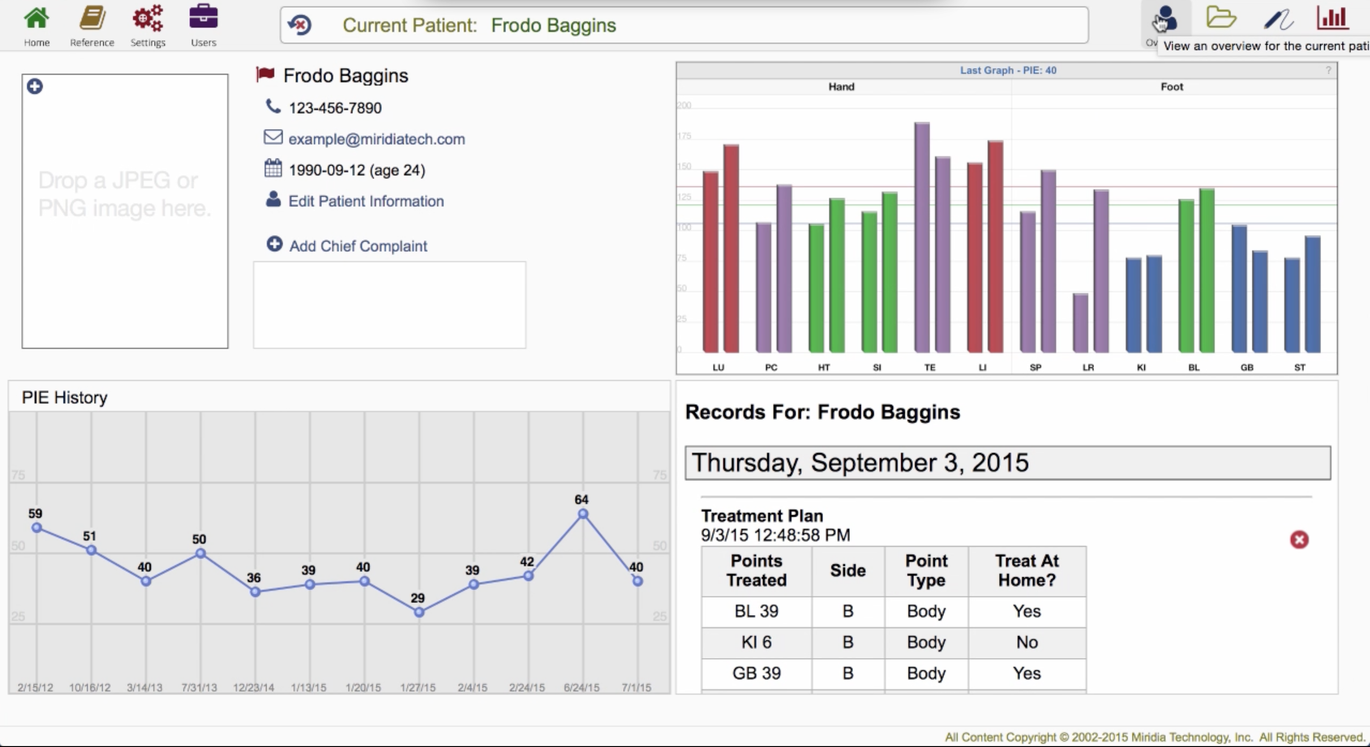Click plus icon for Add Chief Complaint
1370x747 pixels.
274,244
